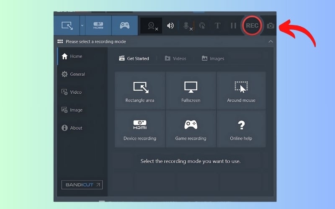
Task: Toggle the webcam overlay
Action: pos(152,25)
